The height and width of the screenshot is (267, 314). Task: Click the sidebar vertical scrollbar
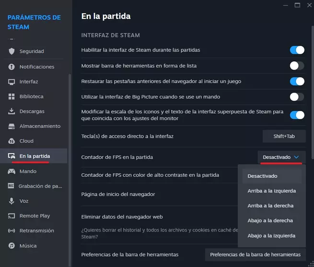point(70,170)
